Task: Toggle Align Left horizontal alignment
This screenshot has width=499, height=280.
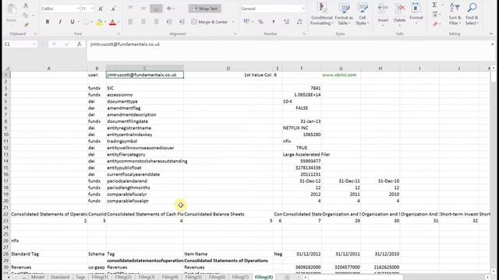Action: point(130,22)
